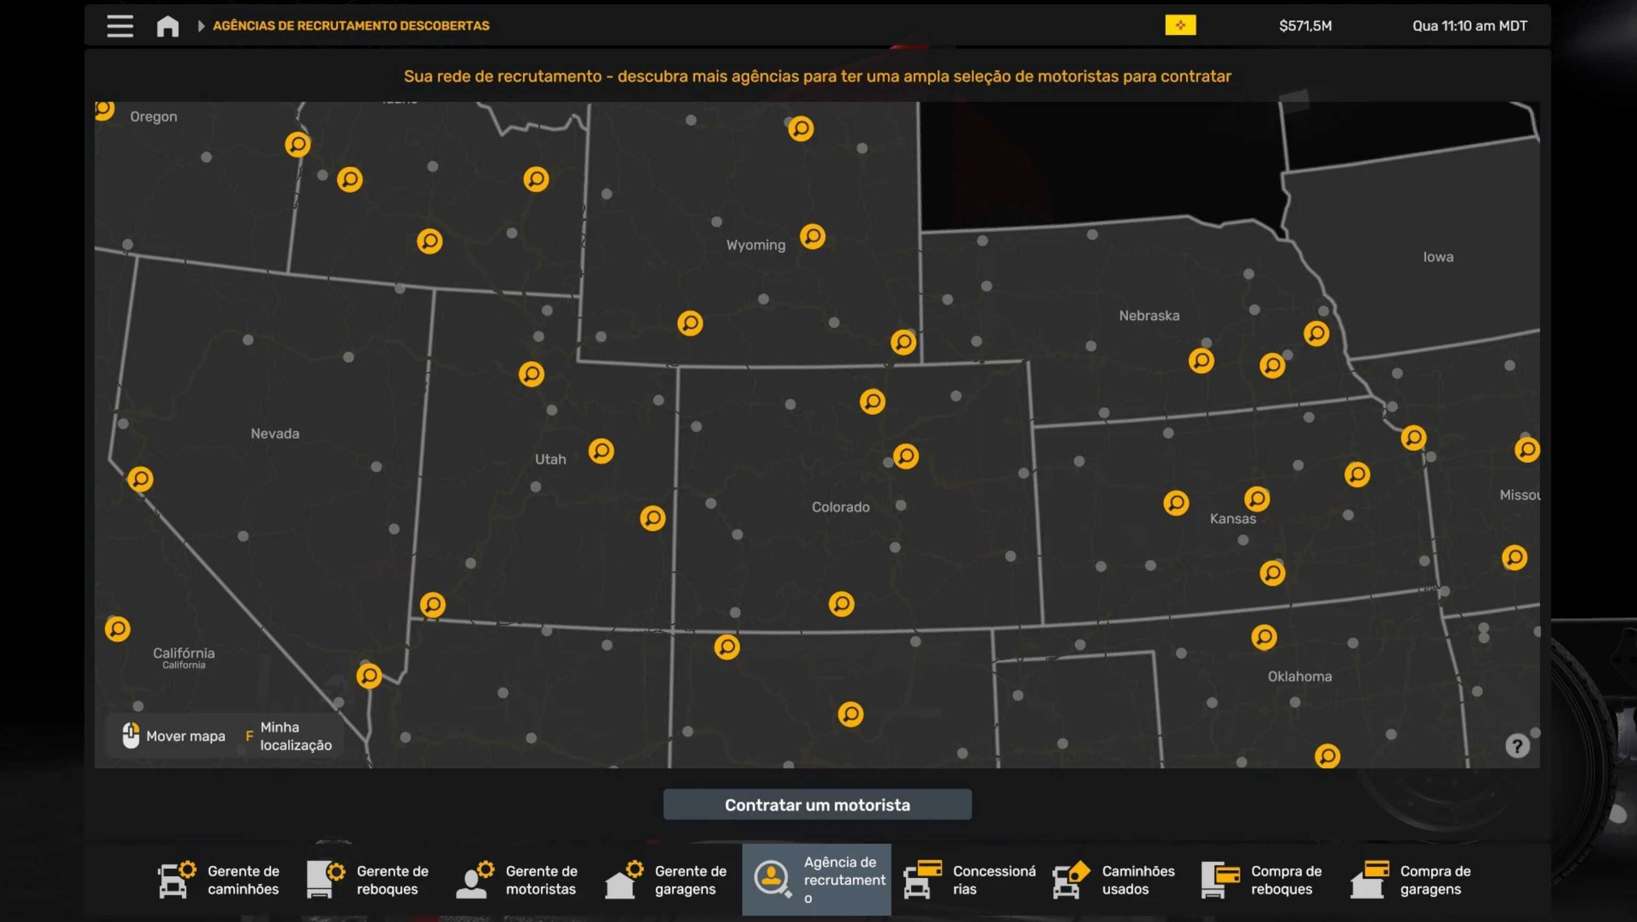
Task: Select recruitment agency marker near Wyoming label
Action: [812, 236]
